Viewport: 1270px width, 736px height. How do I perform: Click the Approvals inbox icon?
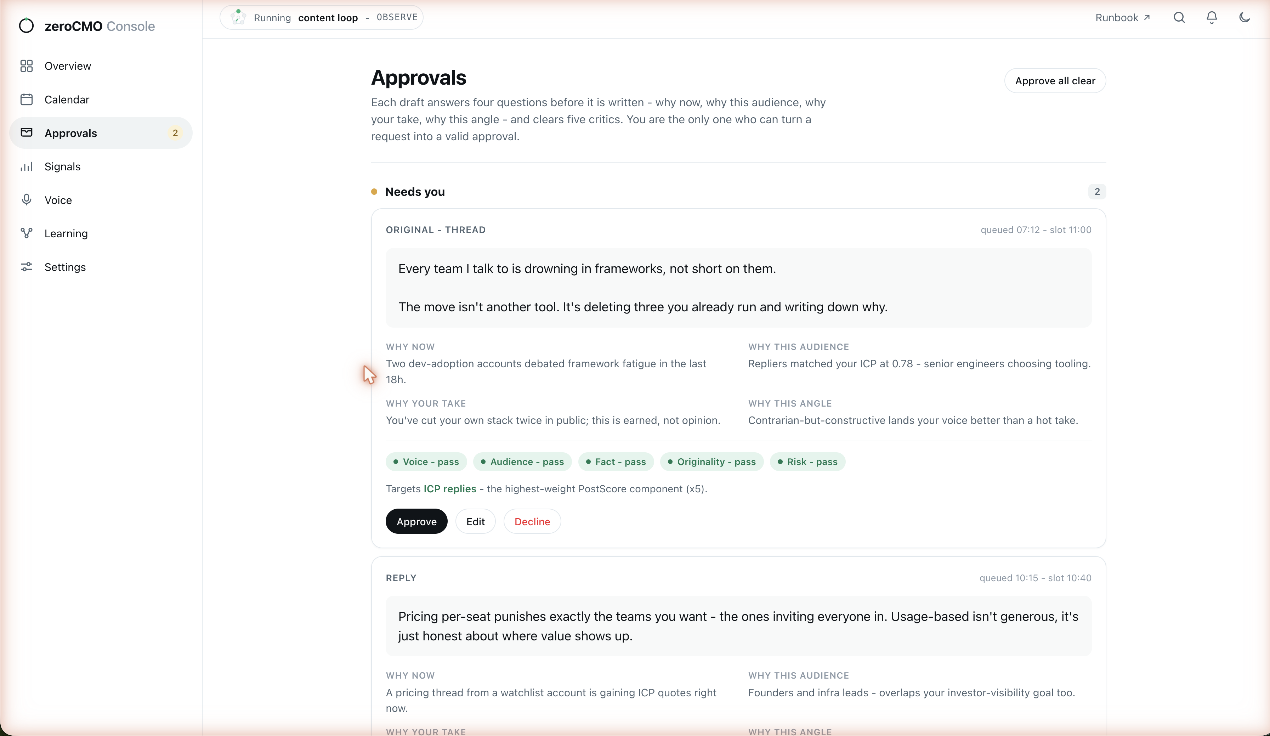(x=26, y=132)
